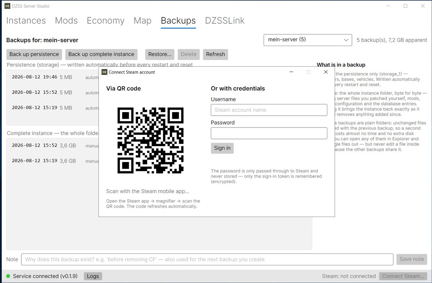The width and height of the screenshot is (432, 283).
Task: Click the 'Or with credentials' heading
Action: pyautogui.click(x=238, y=88)
